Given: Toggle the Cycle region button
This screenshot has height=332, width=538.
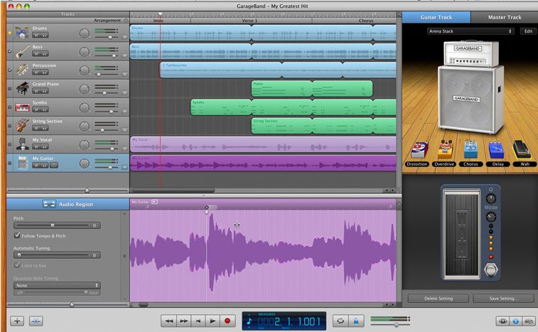Looking at the screenshot, I should coord(340,321).
